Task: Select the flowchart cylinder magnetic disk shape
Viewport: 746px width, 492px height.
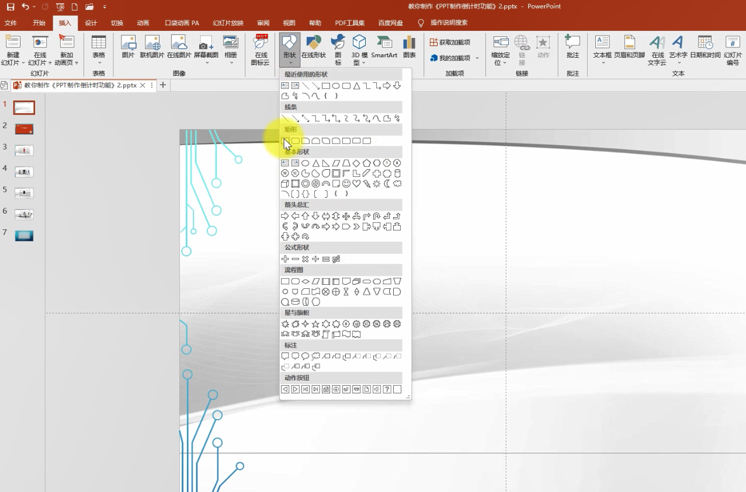Action: pos(295,302)
